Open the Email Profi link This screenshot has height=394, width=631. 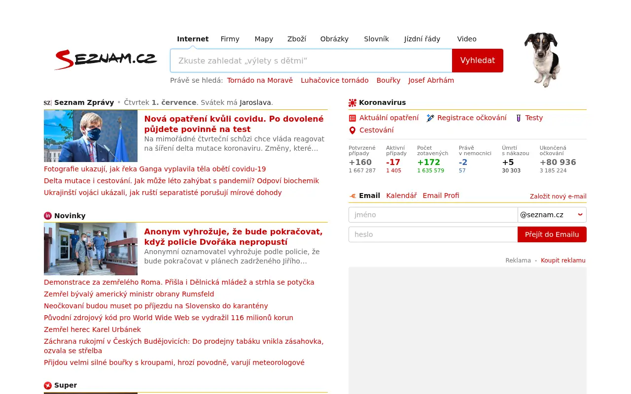coord(441,196)
